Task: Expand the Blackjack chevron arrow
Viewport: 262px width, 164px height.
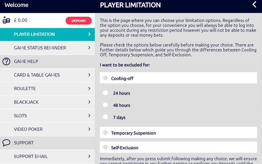Action: [x=89, y=102]
